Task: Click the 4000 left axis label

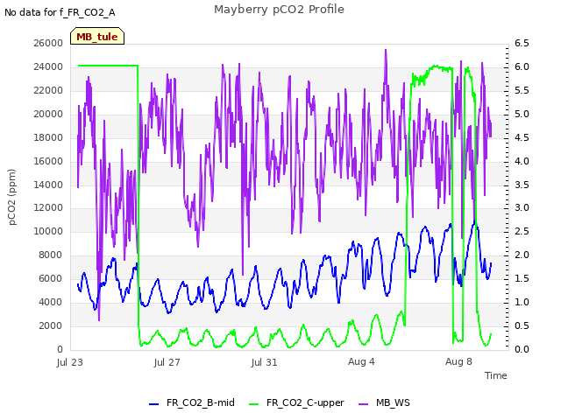Action: tap(51, 302)
